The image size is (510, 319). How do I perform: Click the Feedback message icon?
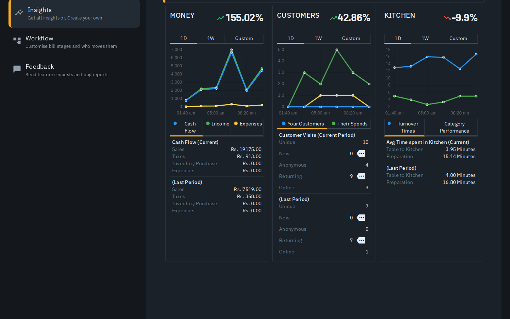coord(17,69)
